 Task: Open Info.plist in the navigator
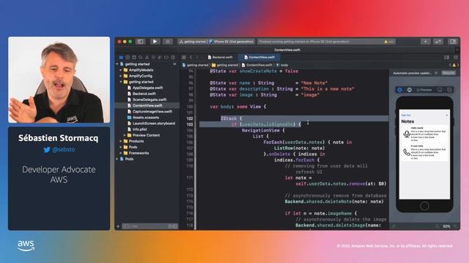(x=139, y=129)
